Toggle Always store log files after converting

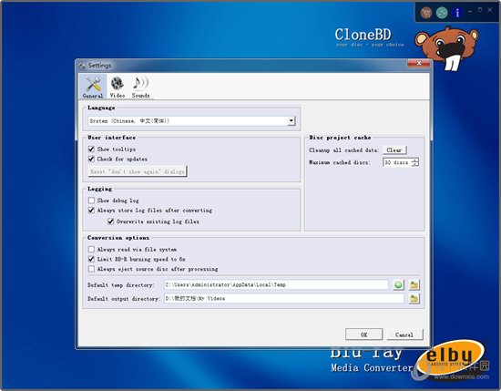(x=91, y=211)
